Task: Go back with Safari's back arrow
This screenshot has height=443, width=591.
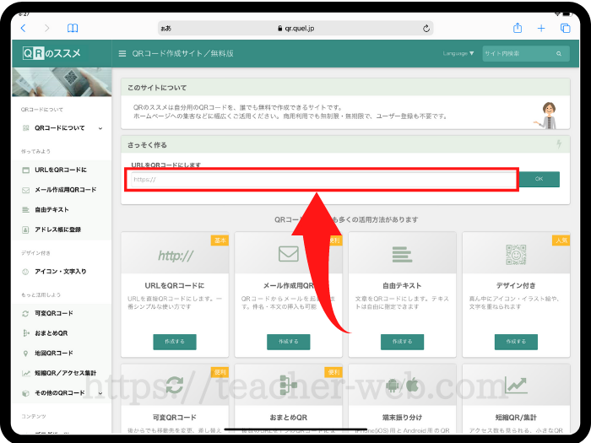Action: [24, 28]
